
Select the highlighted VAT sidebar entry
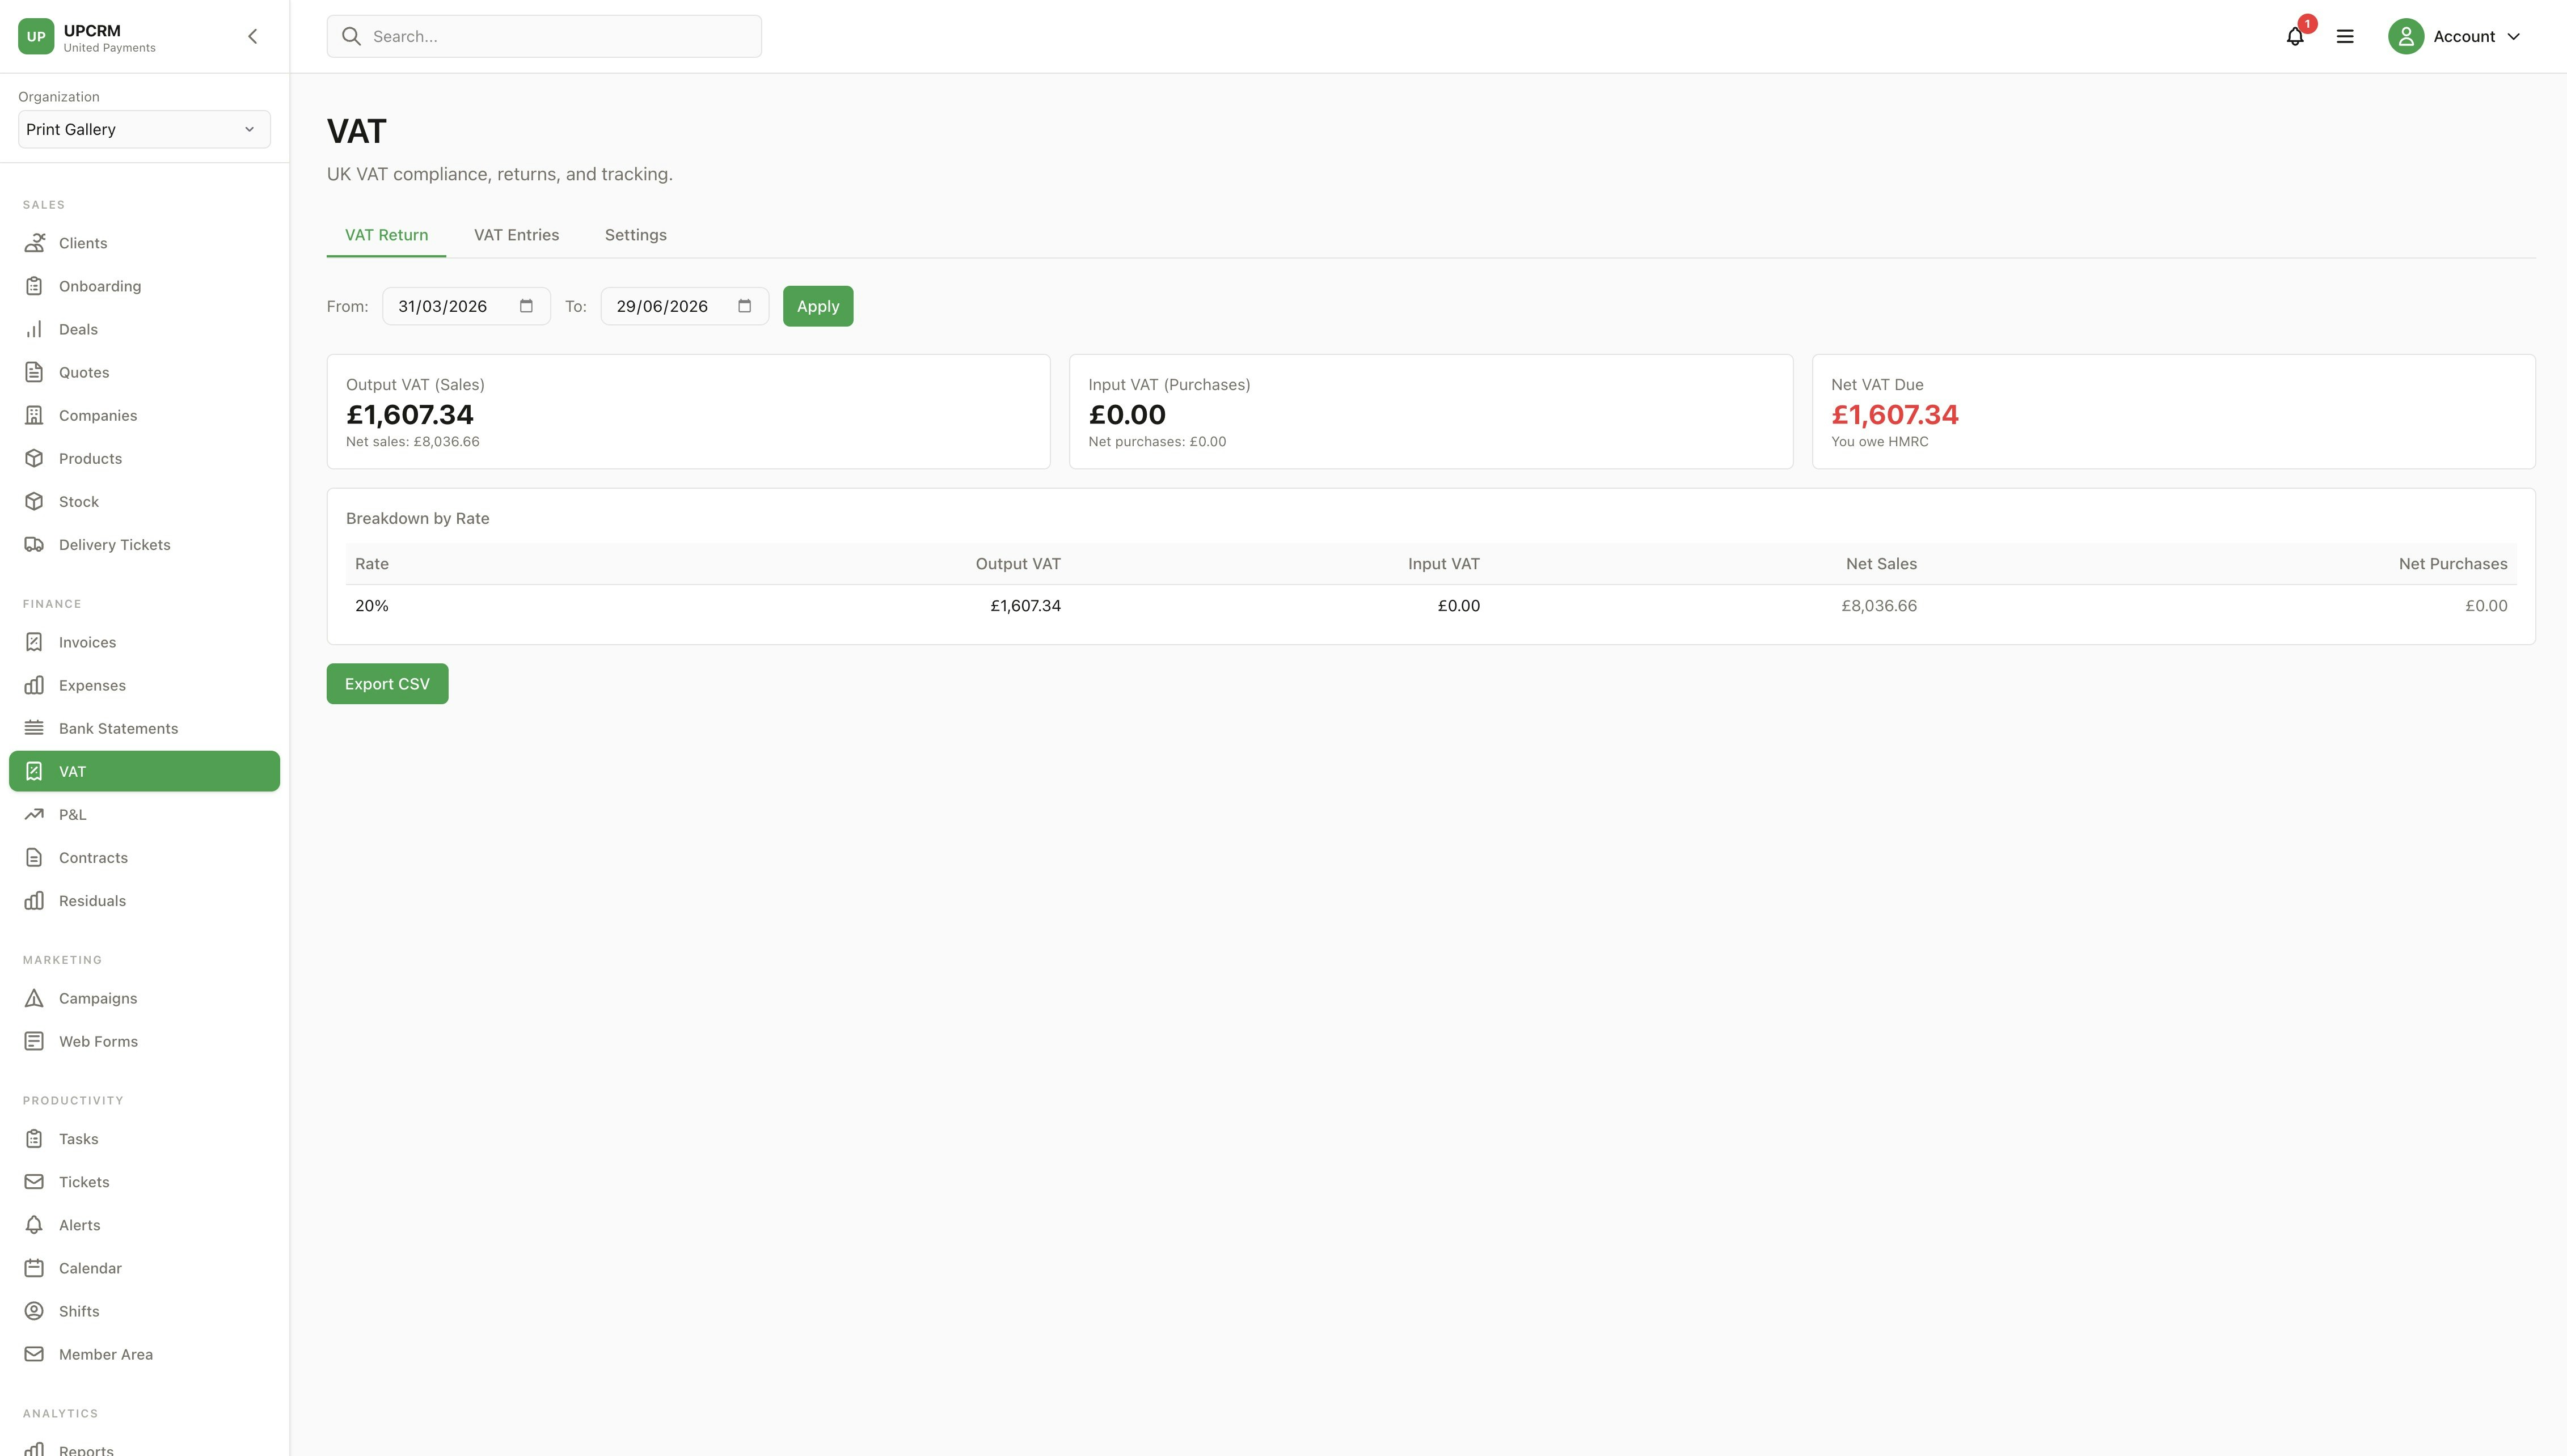[144, 771]
